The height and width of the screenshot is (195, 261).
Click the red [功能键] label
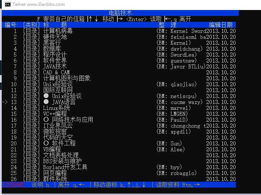click(13, 185)
